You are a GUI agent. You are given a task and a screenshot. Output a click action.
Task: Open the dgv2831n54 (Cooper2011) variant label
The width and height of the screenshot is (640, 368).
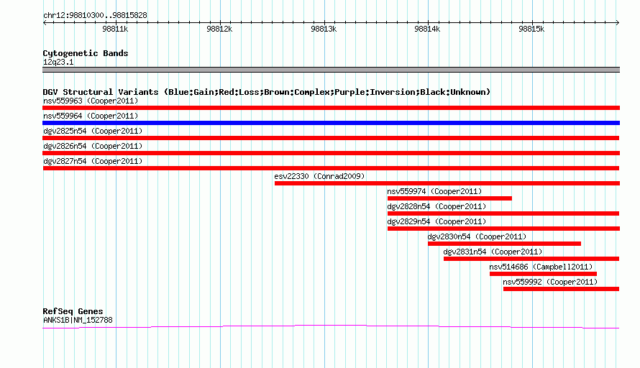pyautogui.click(x=493, y=252)
